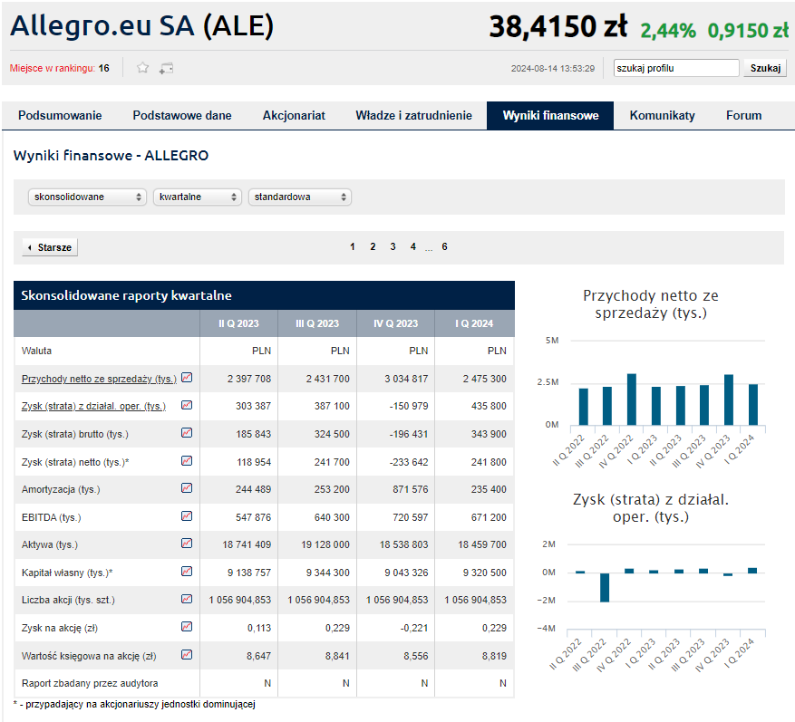The height and width of the screenshot is (722, 795).
Task: Click the szukaj profilu search field
Action: pyautogui.click(x=676, y=68)
